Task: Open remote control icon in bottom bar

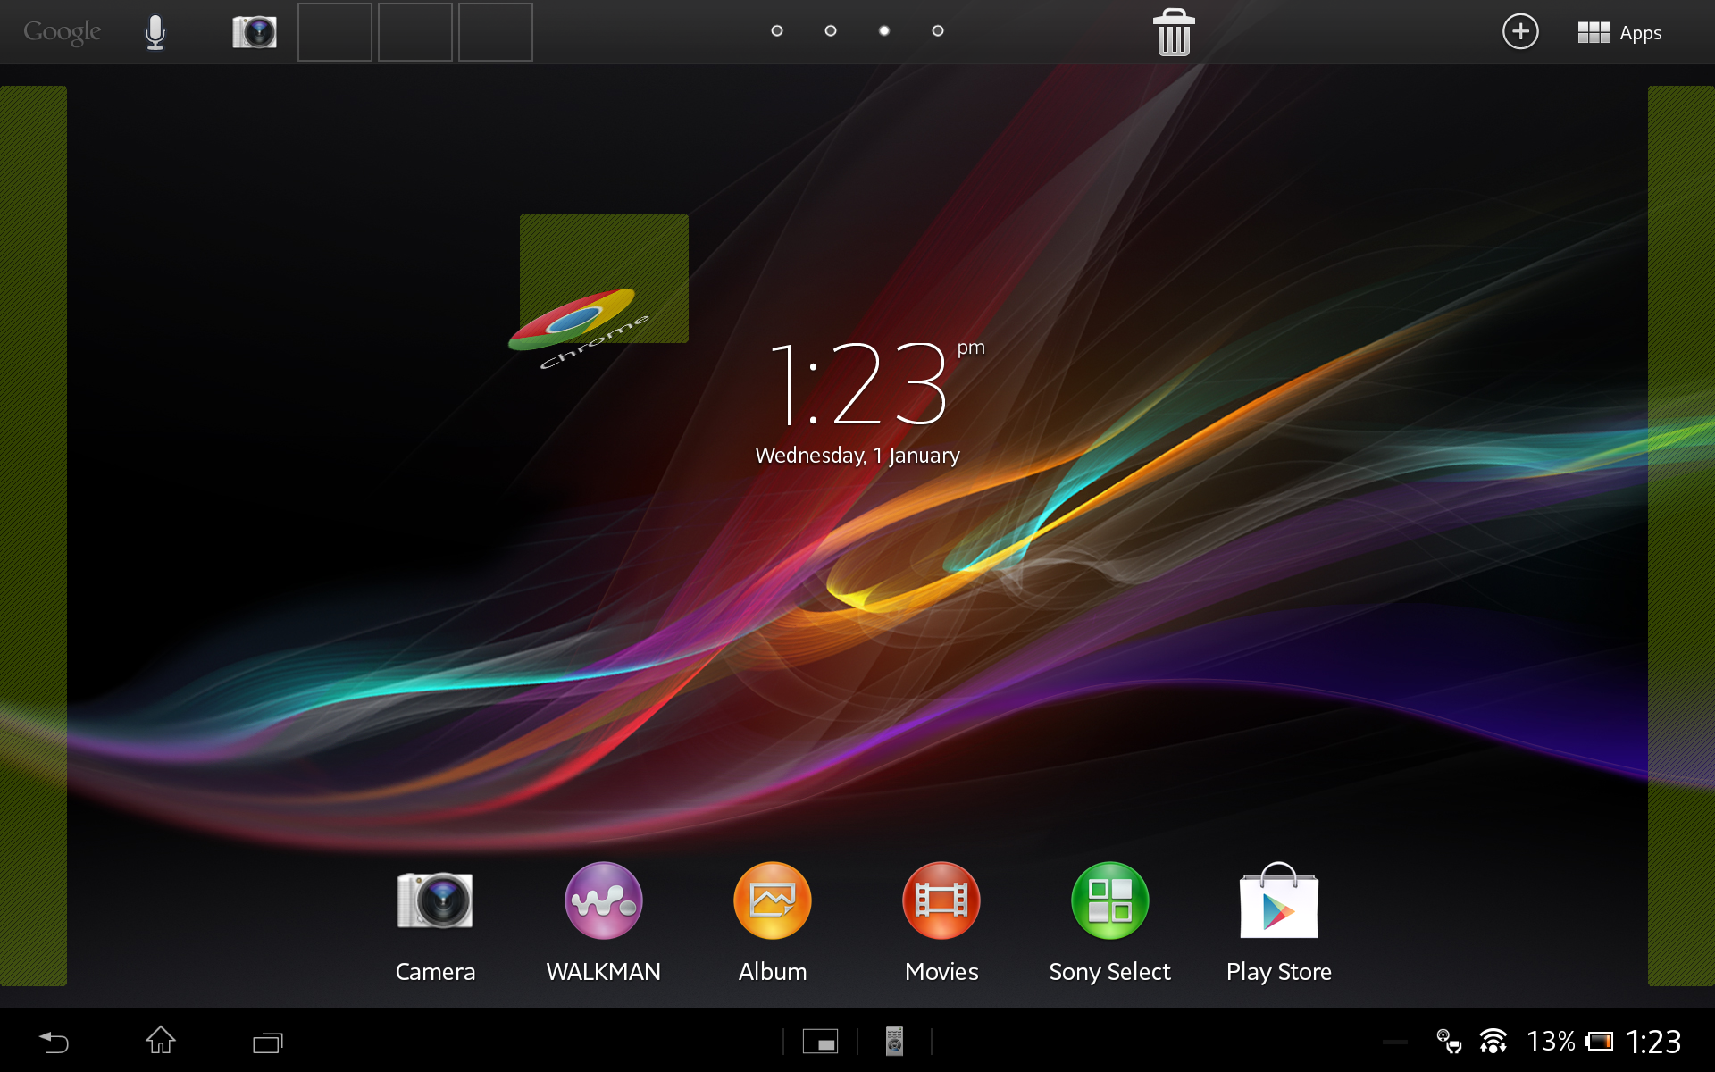Action: point(894,1042)
